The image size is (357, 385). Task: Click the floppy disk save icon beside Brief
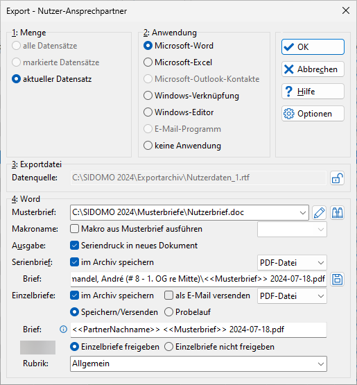338,279
